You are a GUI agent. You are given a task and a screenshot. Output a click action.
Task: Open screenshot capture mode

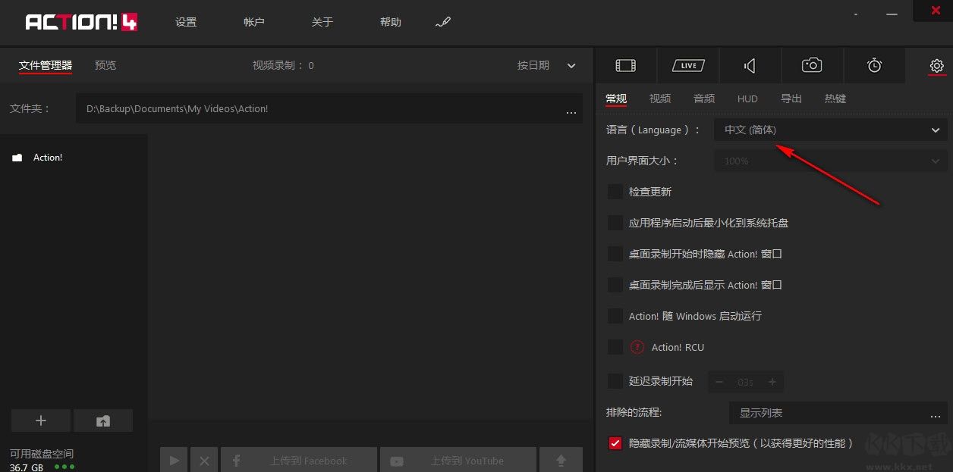(812, 65)
